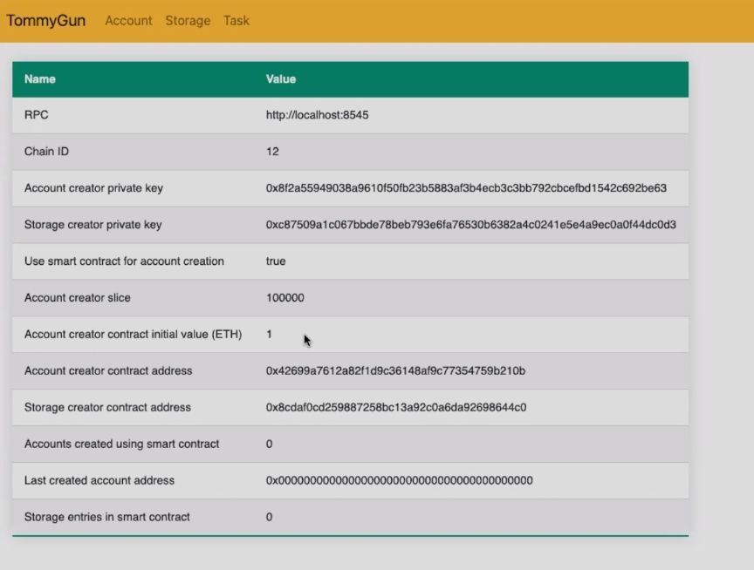Click the TommyGun brand link
Image resolution: width=754 pixels, height=570 pixels.
[46, 21]
